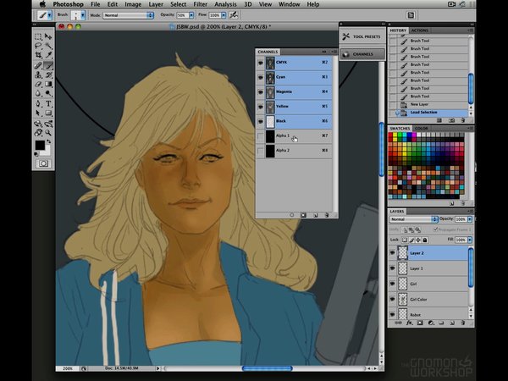The width and height of the screenshot is (508, 381).
Task: Hide Layer 2 visibility
Action: 392,252
